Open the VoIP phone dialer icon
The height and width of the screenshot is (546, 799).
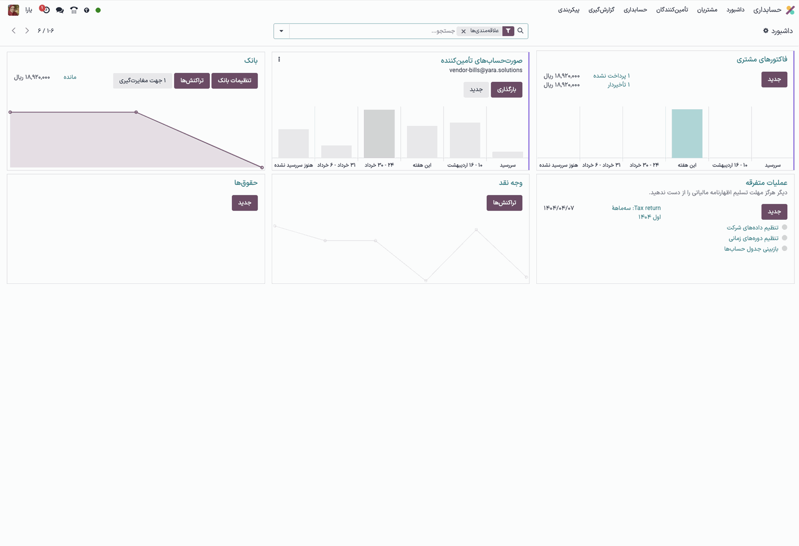click(x=74, y=10)
